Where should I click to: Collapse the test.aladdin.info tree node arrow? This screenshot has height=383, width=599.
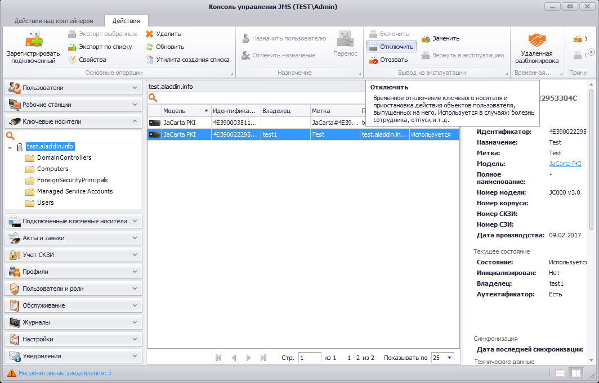click(10, 147)
